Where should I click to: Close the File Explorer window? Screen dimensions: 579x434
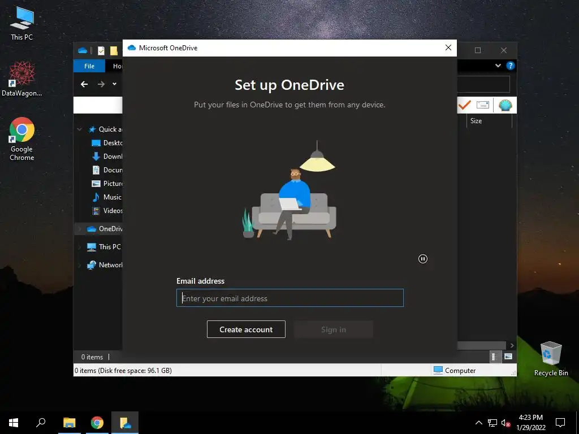[504, 50]
